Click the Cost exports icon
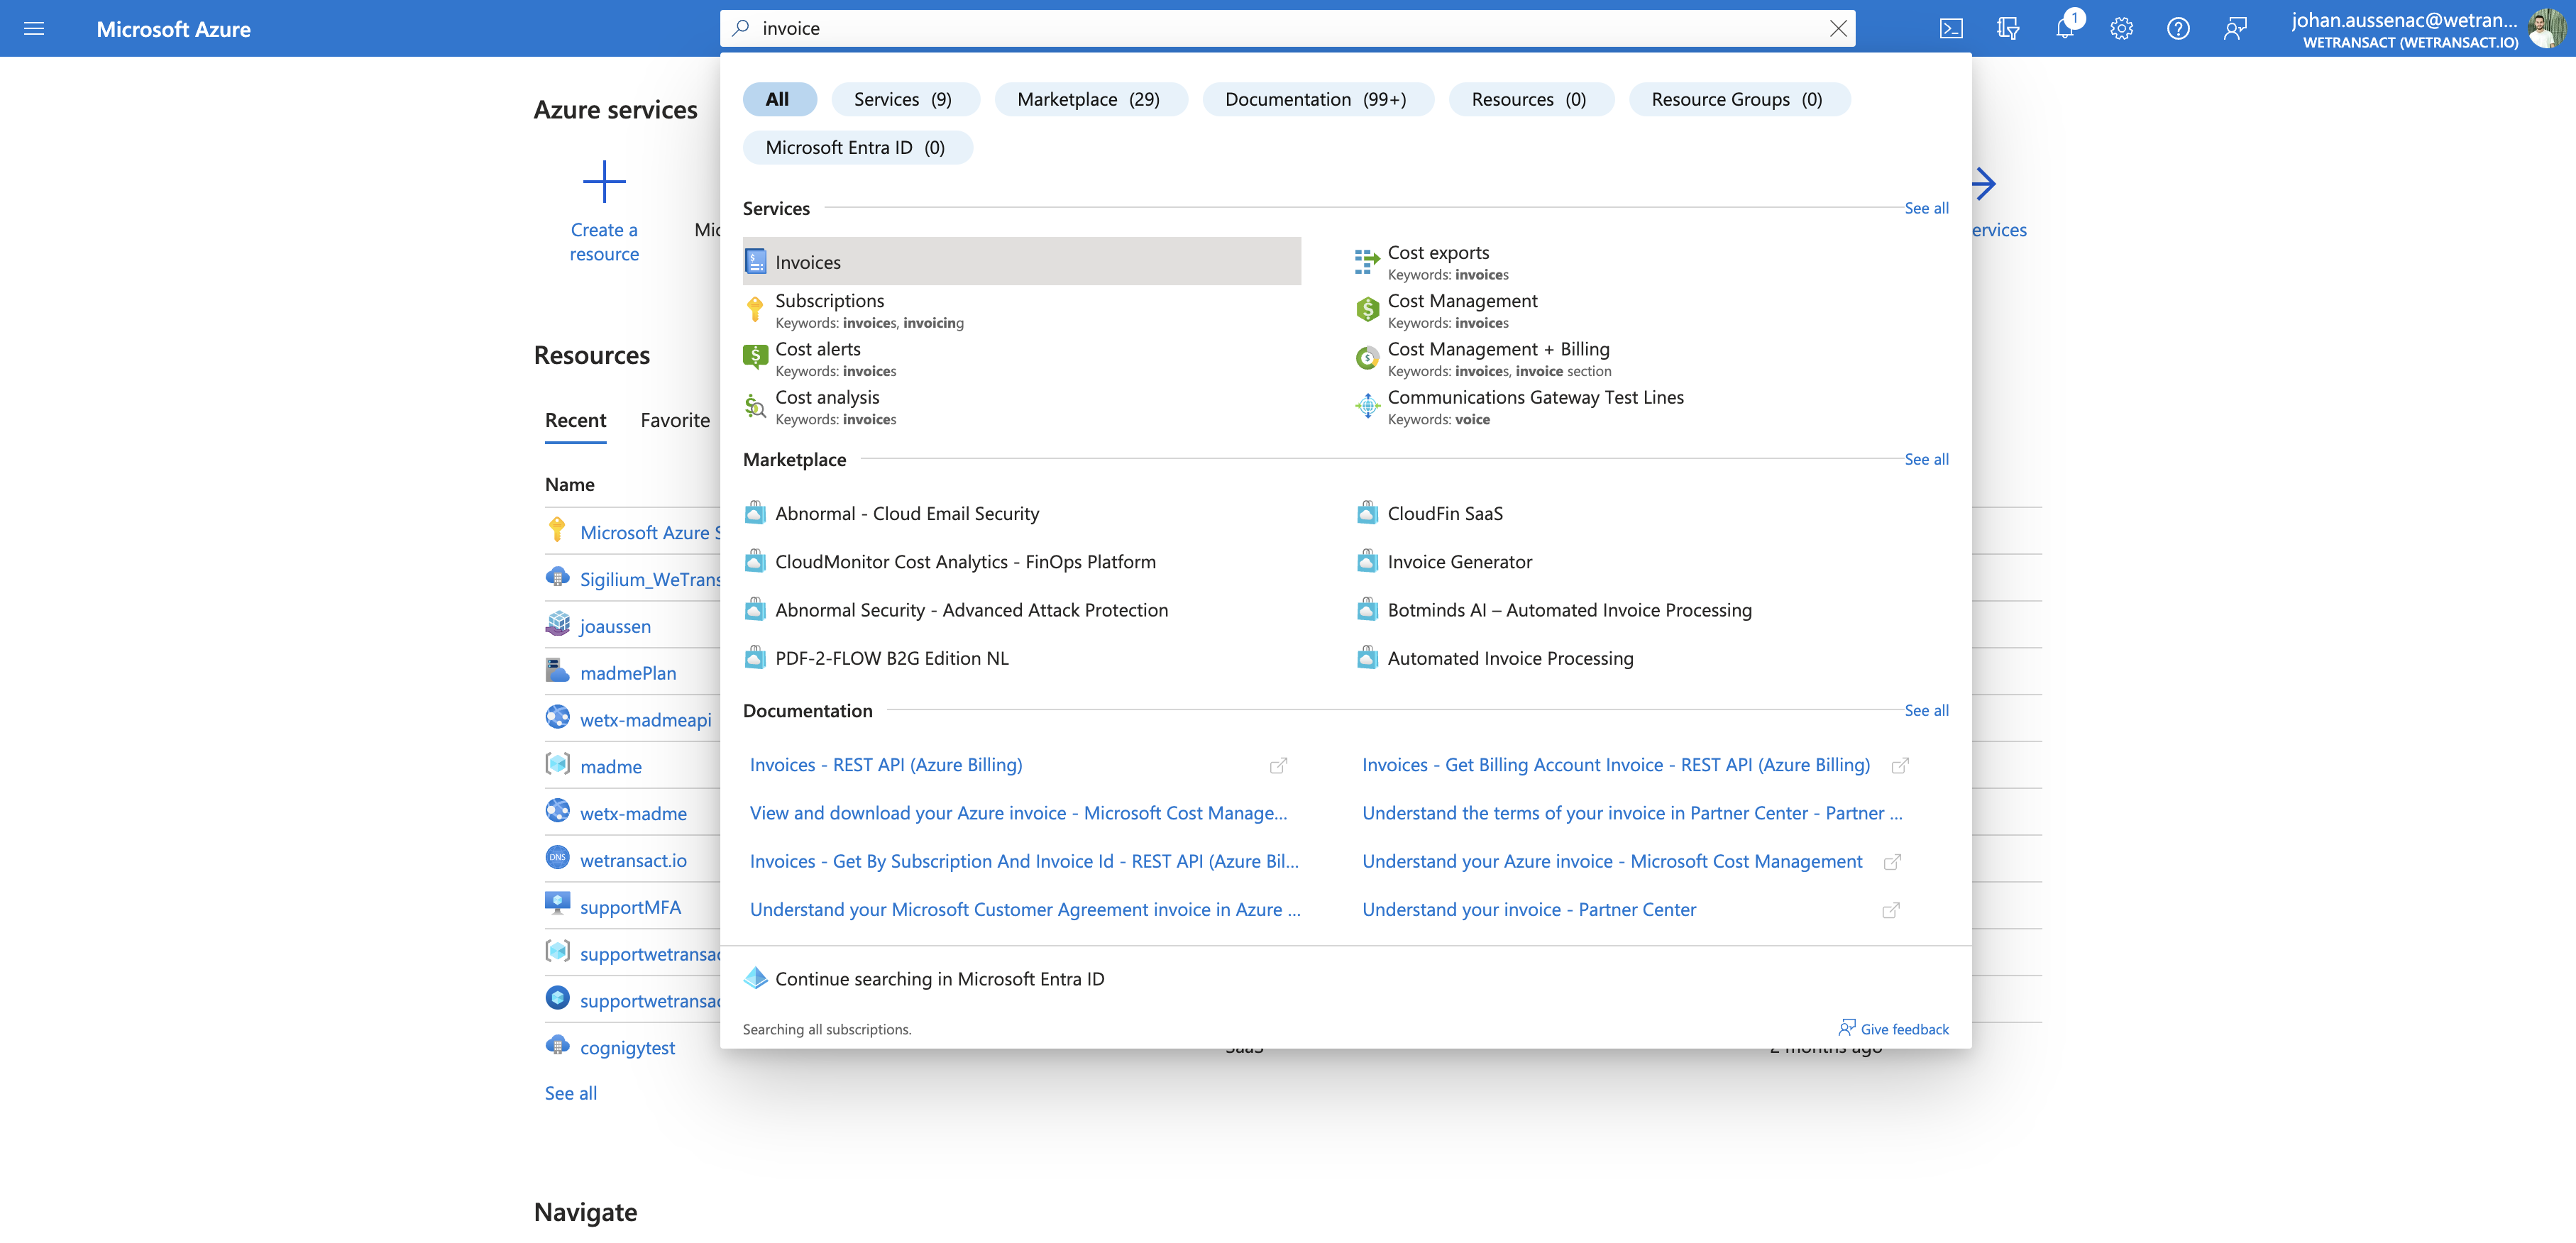2576x1243 pixels. 1367,262
